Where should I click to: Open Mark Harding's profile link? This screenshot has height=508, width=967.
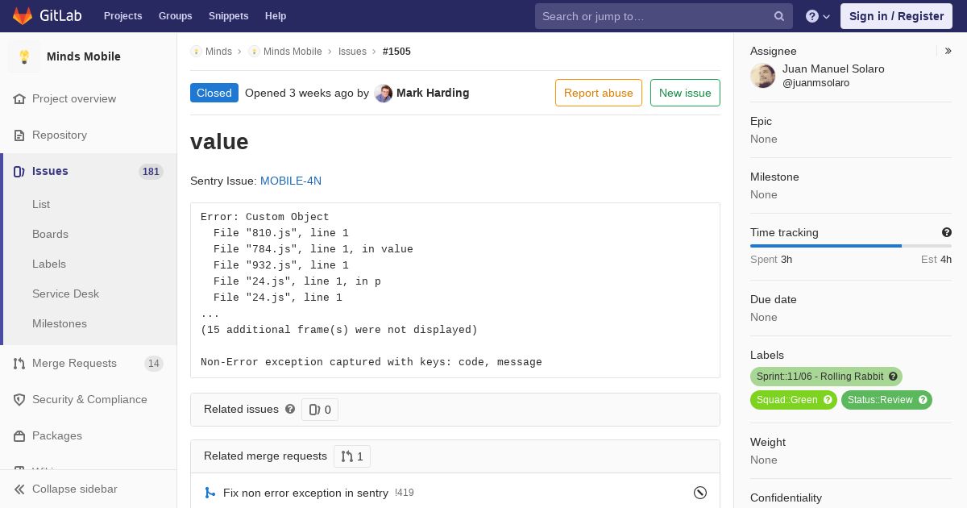click(433, 93)
